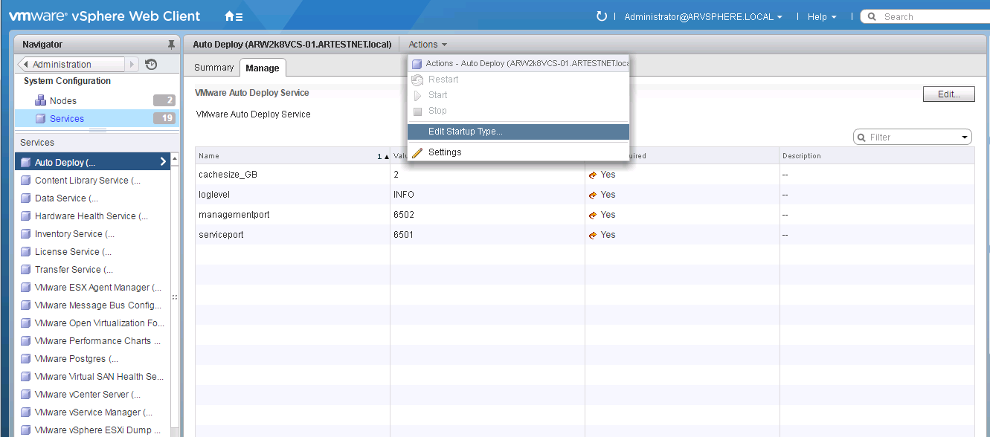This screenshot has height=437, width=990.
Task: Click the recent objects icon next to Administration
Action: pyautogui.click(x=151, y=65)
